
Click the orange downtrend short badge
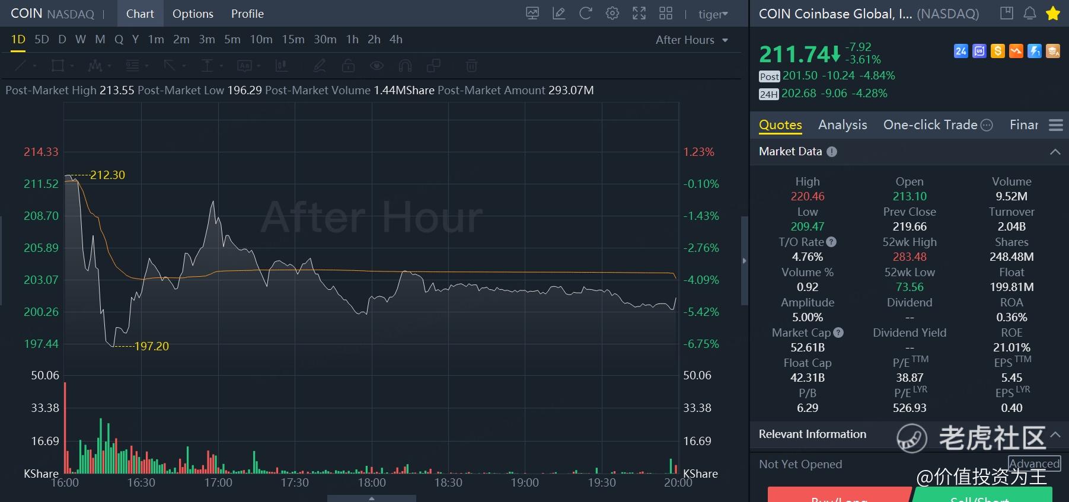click(x=1016, y=51)
